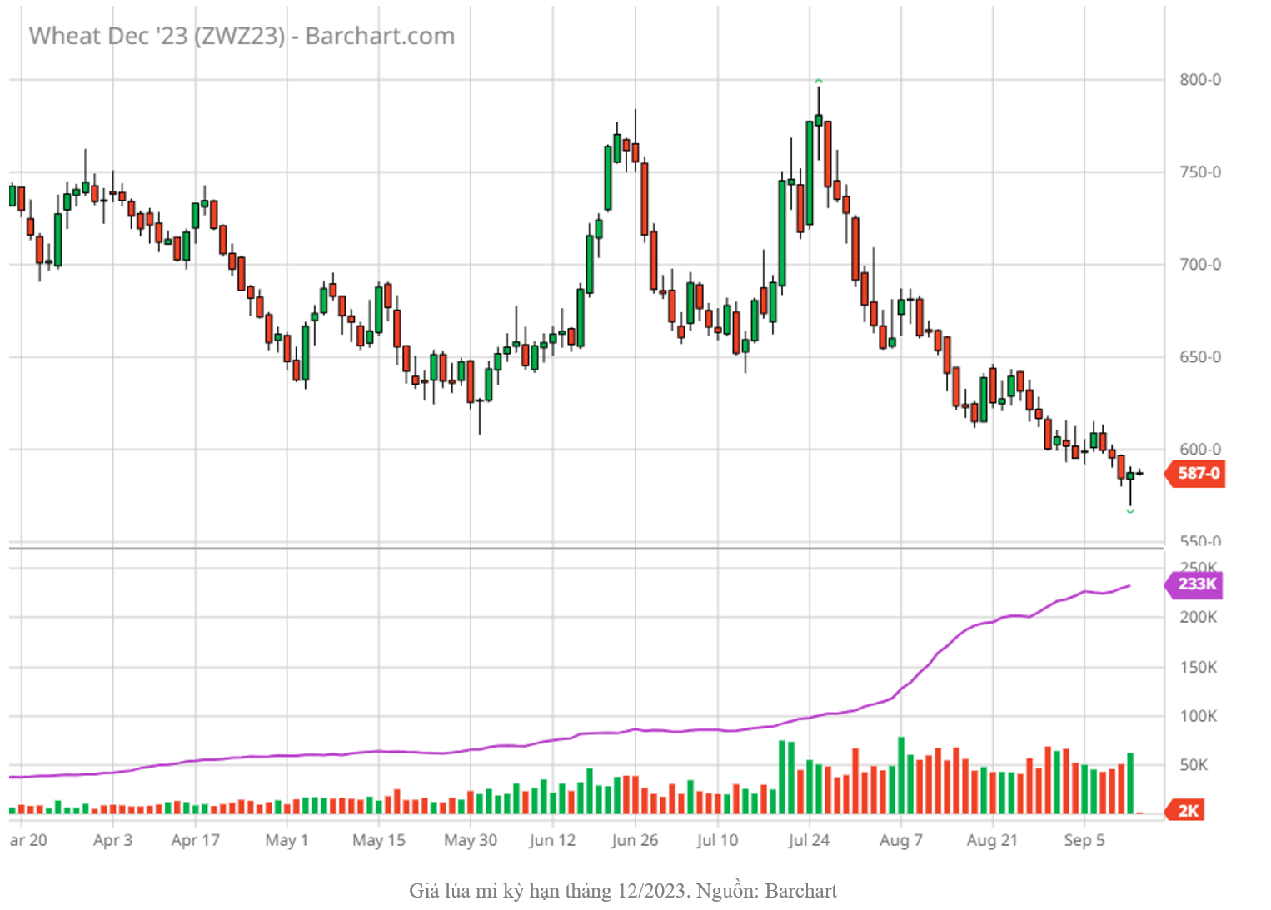Click the 700-0 price axis label
Image resolution: width=1271 pixels, height=910 pixels.
[1199, 265]
